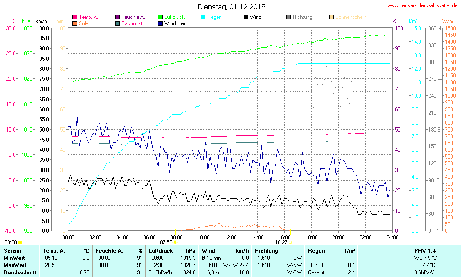Click the Luftdruck column header in table

tap(160, 250)
